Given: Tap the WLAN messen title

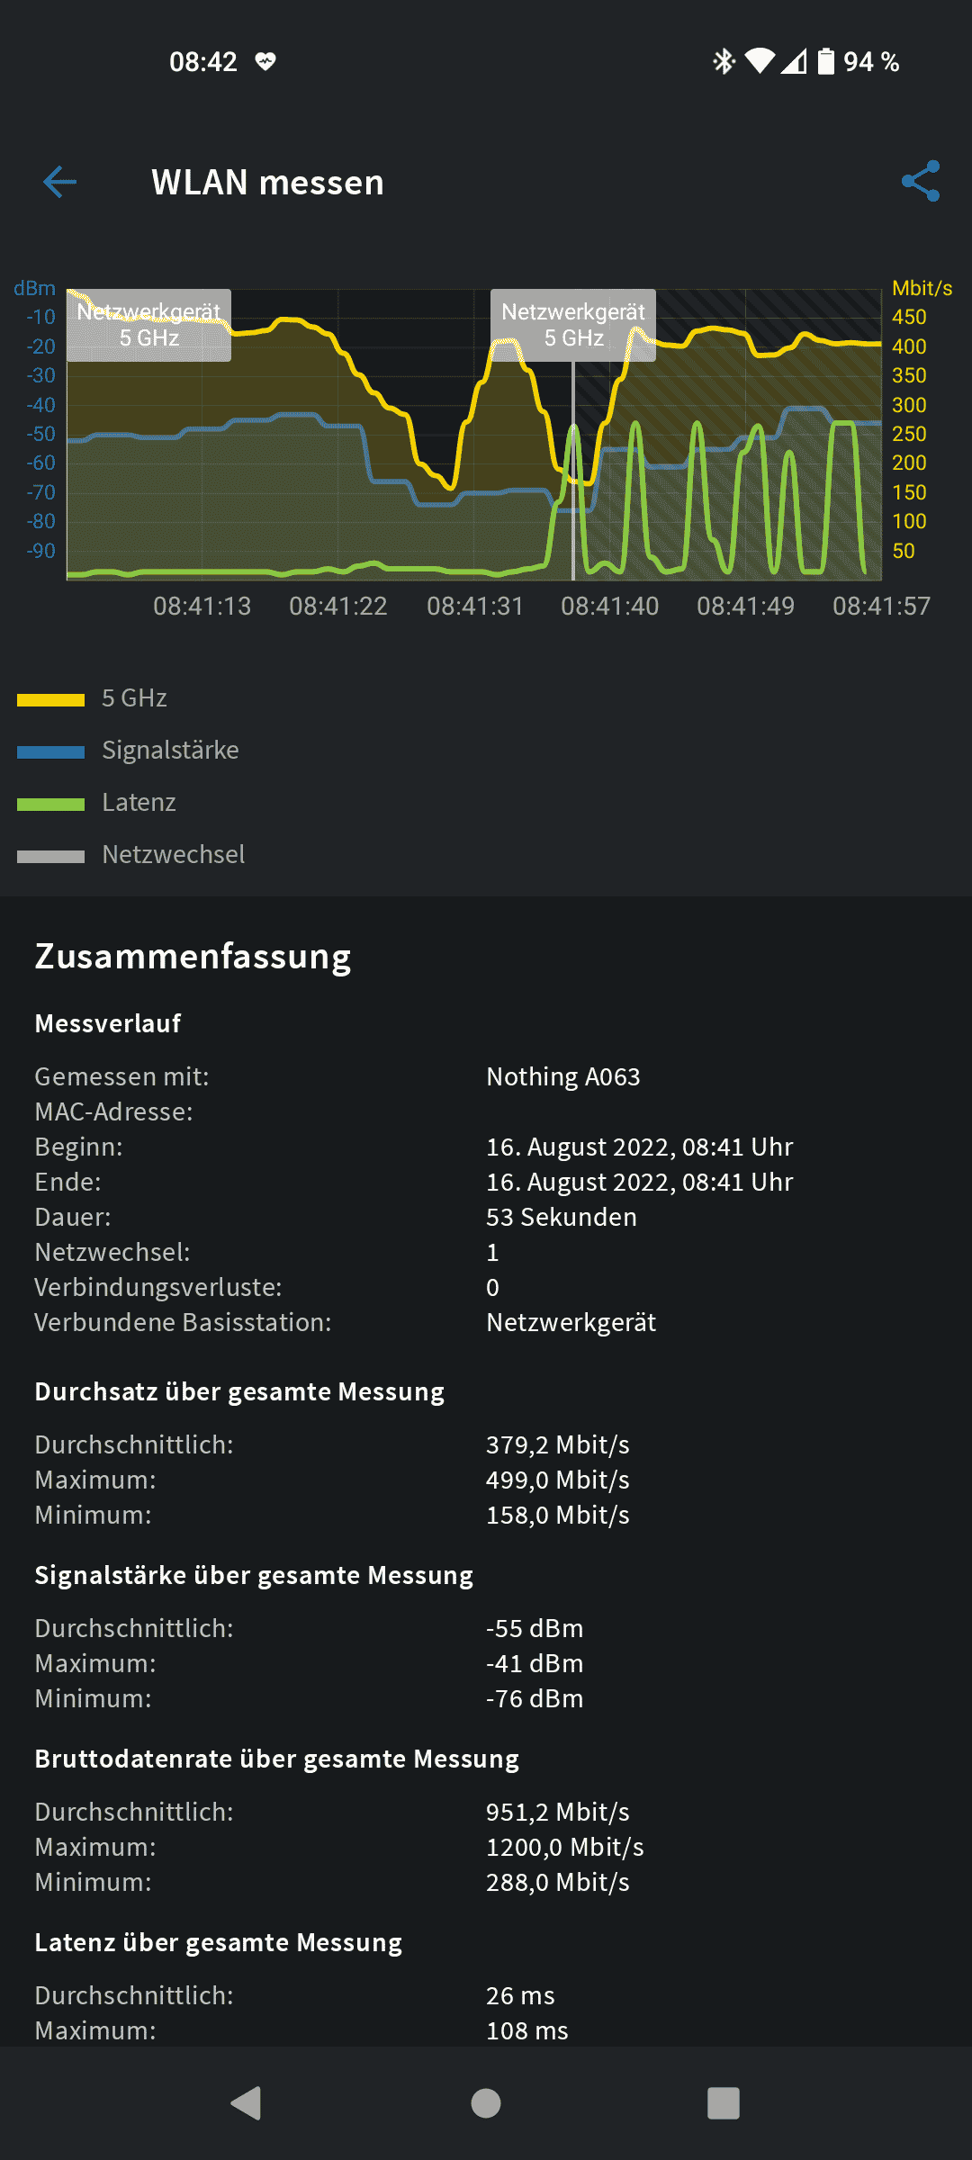Looking at the screenshot, I should click(267, 183).
